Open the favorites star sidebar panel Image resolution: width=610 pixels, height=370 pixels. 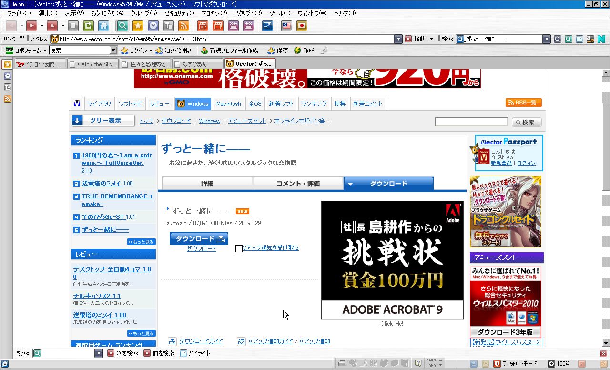point(7,64)
